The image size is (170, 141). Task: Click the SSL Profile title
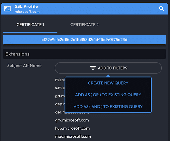pos(26,6)
